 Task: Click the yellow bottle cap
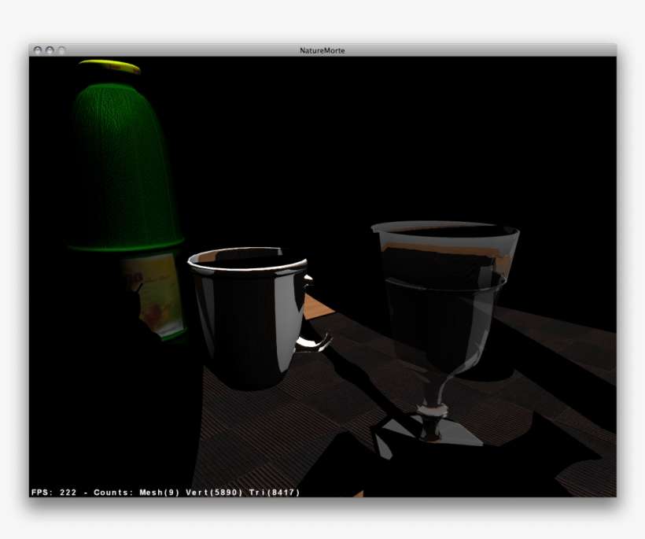point(109,67)
